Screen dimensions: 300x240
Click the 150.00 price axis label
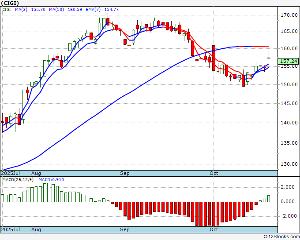point(289,85)
